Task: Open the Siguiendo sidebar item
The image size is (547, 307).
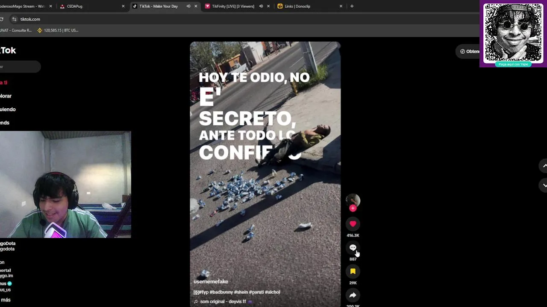Action: 8,109
